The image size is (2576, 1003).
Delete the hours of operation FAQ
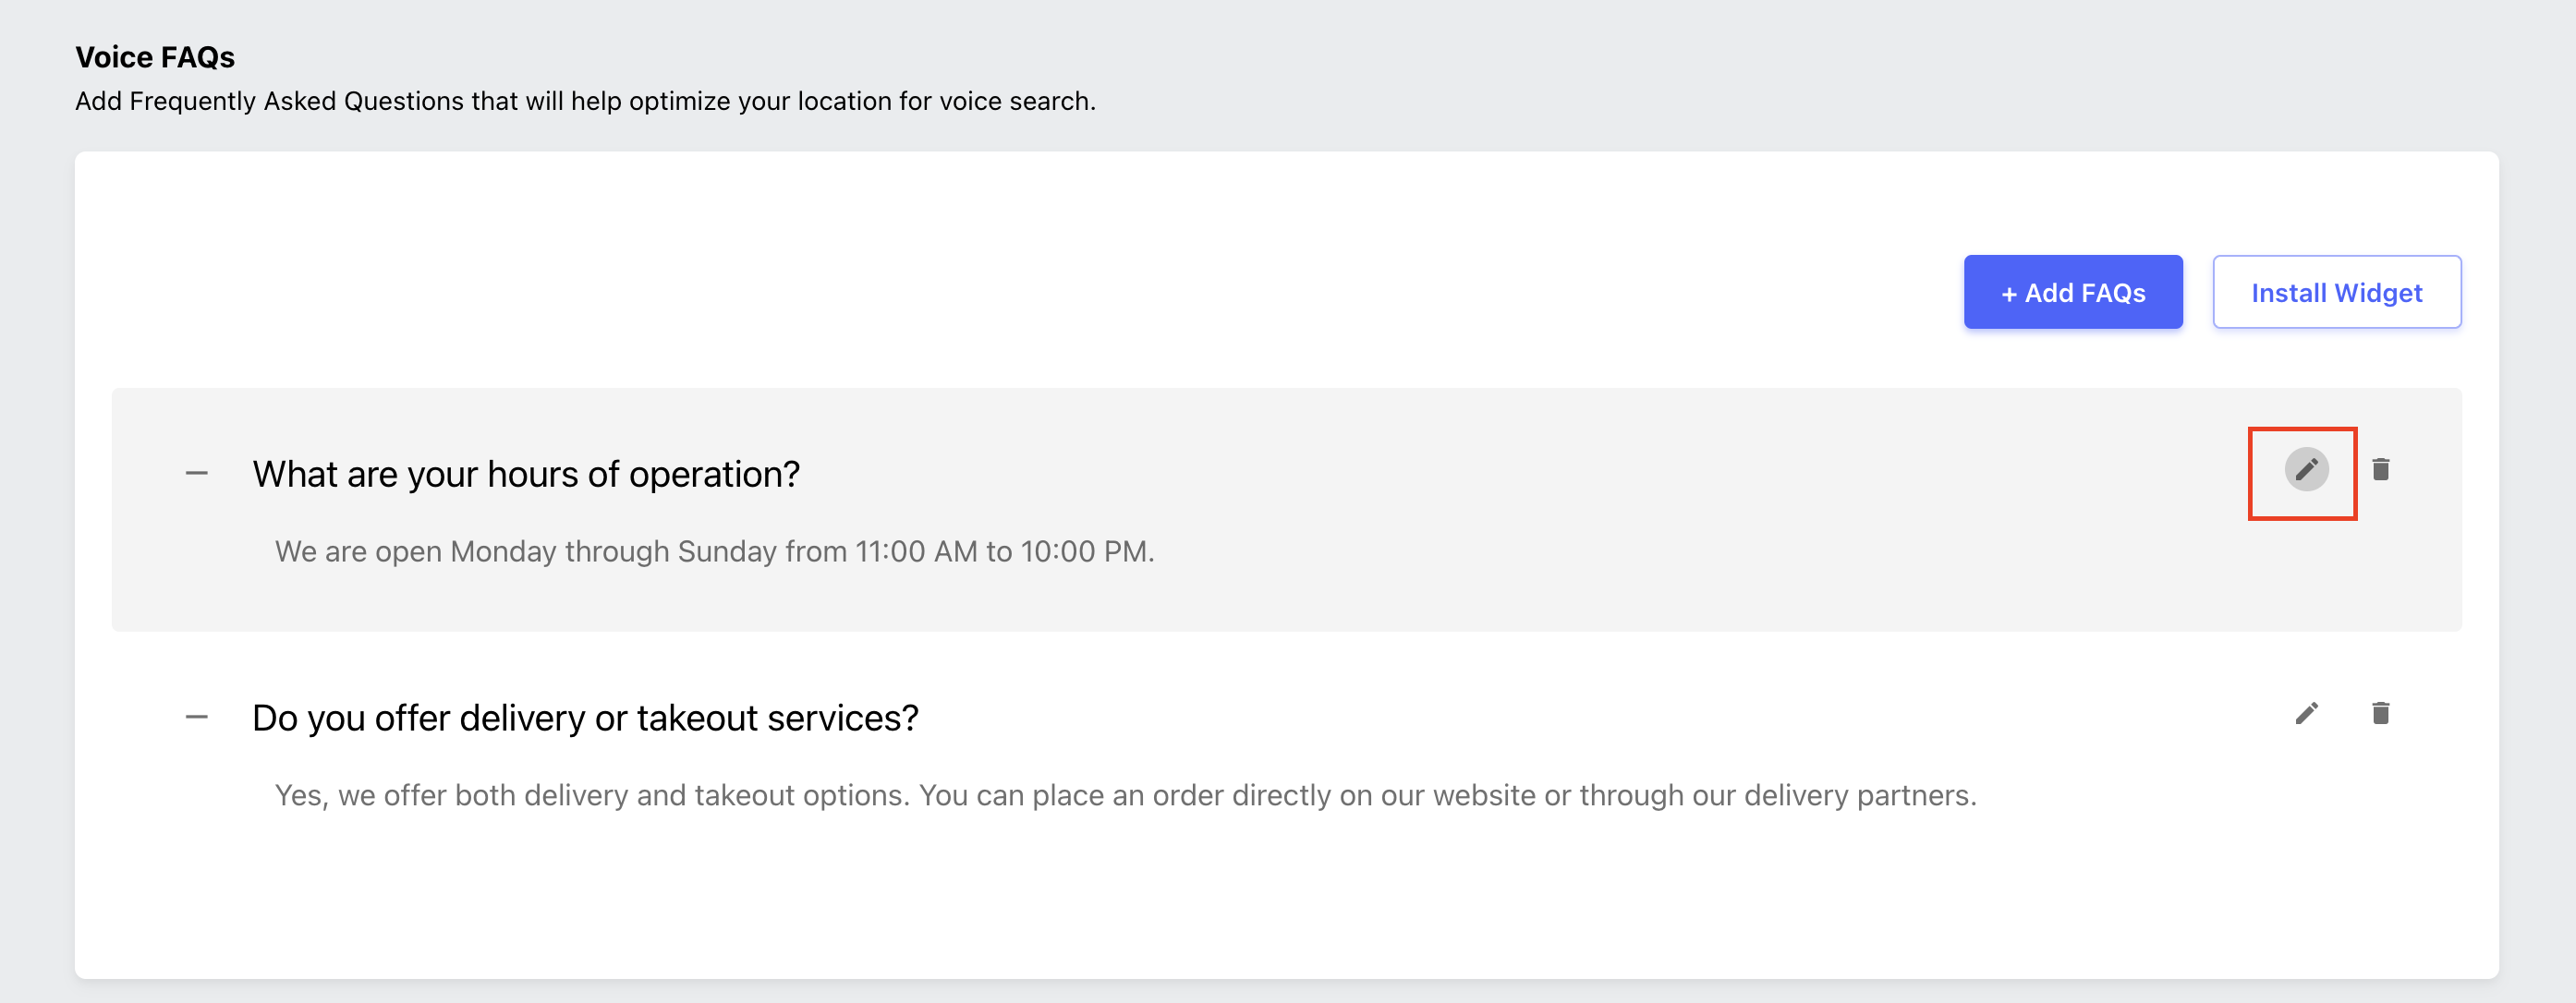point(2380,469)
